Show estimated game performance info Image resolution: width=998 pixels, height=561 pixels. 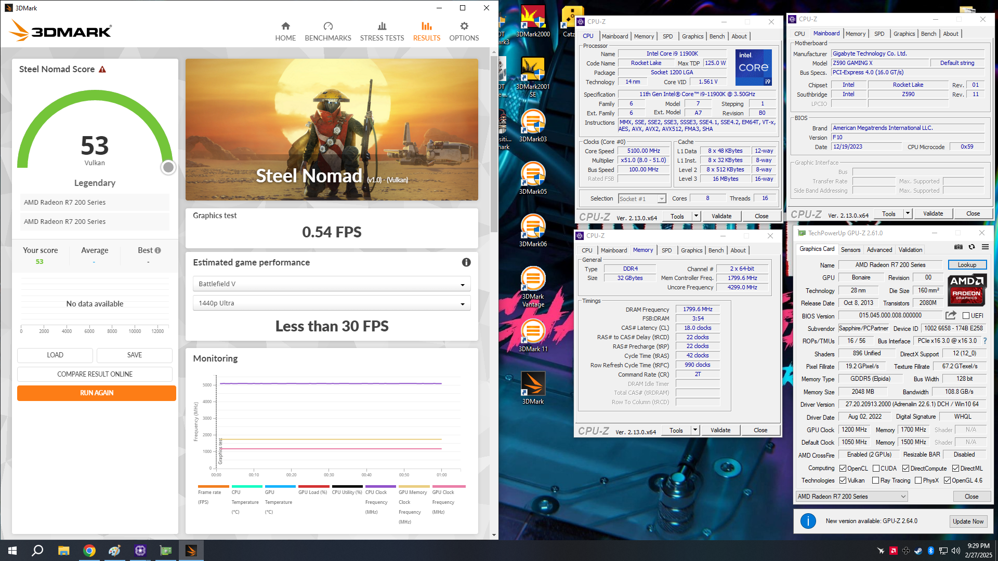point(466,262)
